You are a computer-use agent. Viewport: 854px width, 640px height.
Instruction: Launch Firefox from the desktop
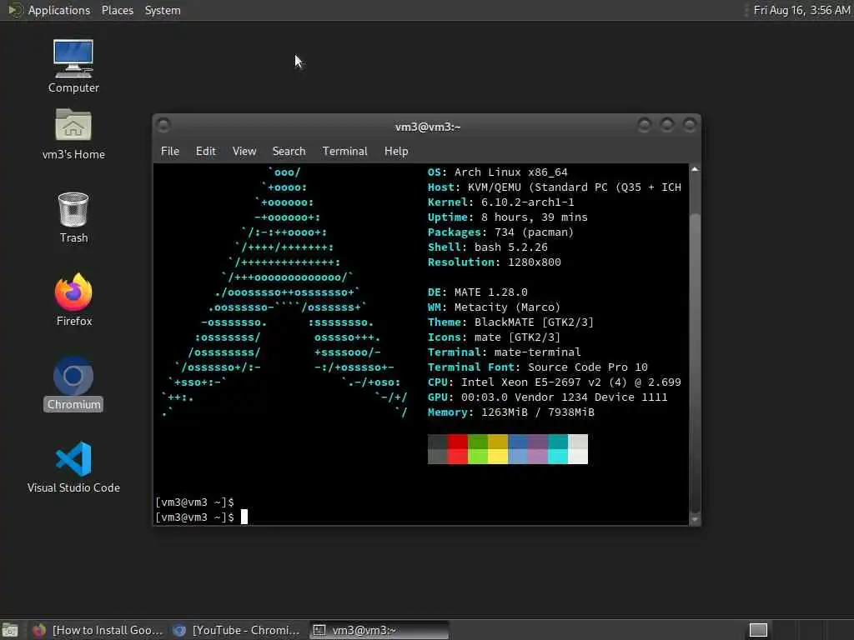pos(73,300)
